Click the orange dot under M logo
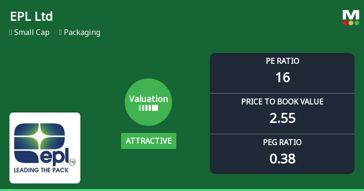This screenshot has width=364, height=191. [351, 23]
